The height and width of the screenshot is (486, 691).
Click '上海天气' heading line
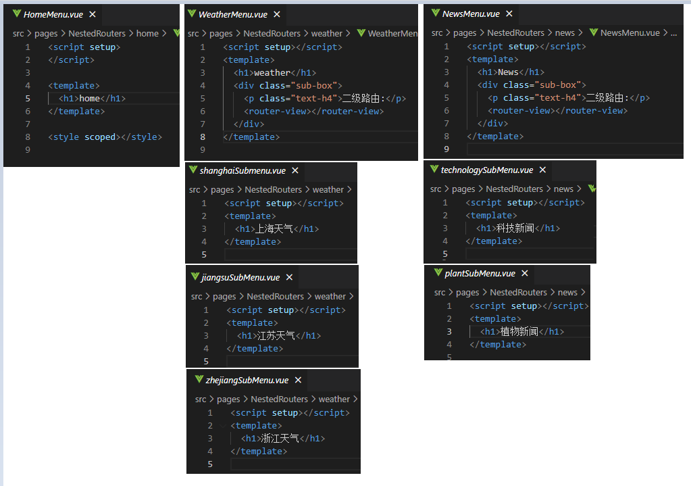(277, 229)
